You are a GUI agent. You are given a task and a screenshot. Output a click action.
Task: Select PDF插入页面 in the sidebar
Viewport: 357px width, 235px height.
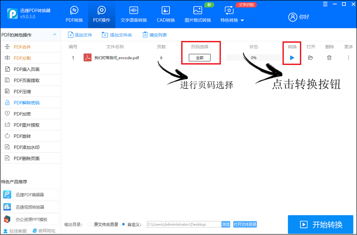pyautogui.click(x=30, y=69)
